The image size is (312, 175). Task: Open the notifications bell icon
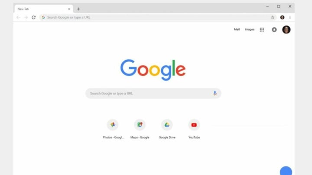pos(274,29)
